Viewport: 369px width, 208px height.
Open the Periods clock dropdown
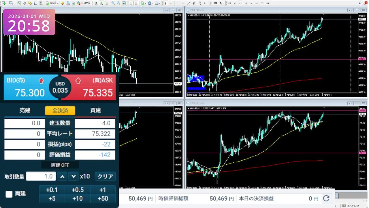150,3
